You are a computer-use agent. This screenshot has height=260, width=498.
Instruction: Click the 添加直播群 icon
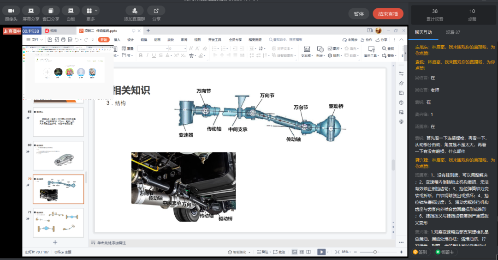[134, 11]
